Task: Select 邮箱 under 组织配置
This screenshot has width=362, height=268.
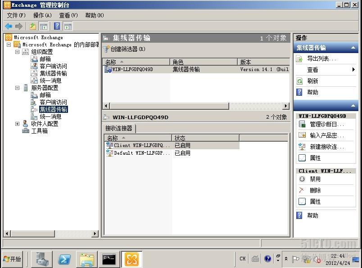Action: [45, 59]
